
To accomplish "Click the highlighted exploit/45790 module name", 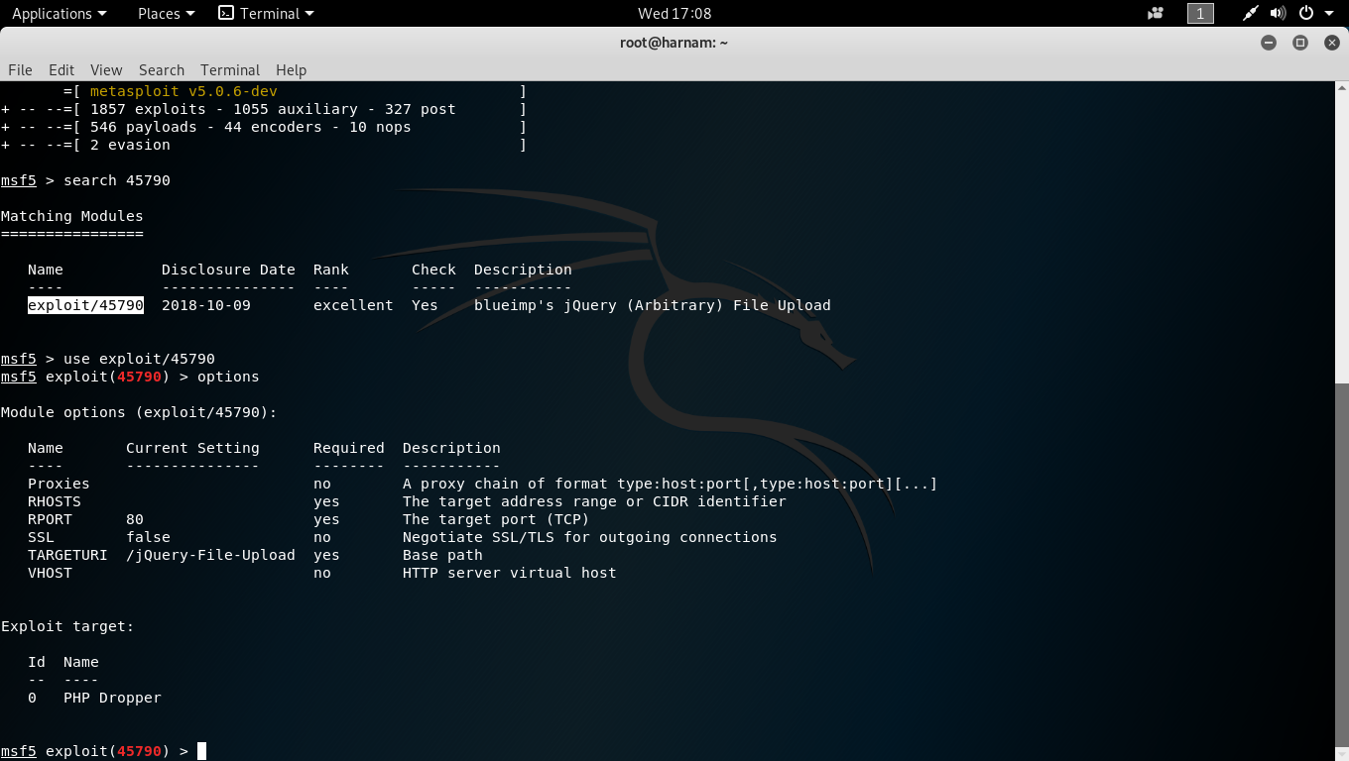I will 85,305.
